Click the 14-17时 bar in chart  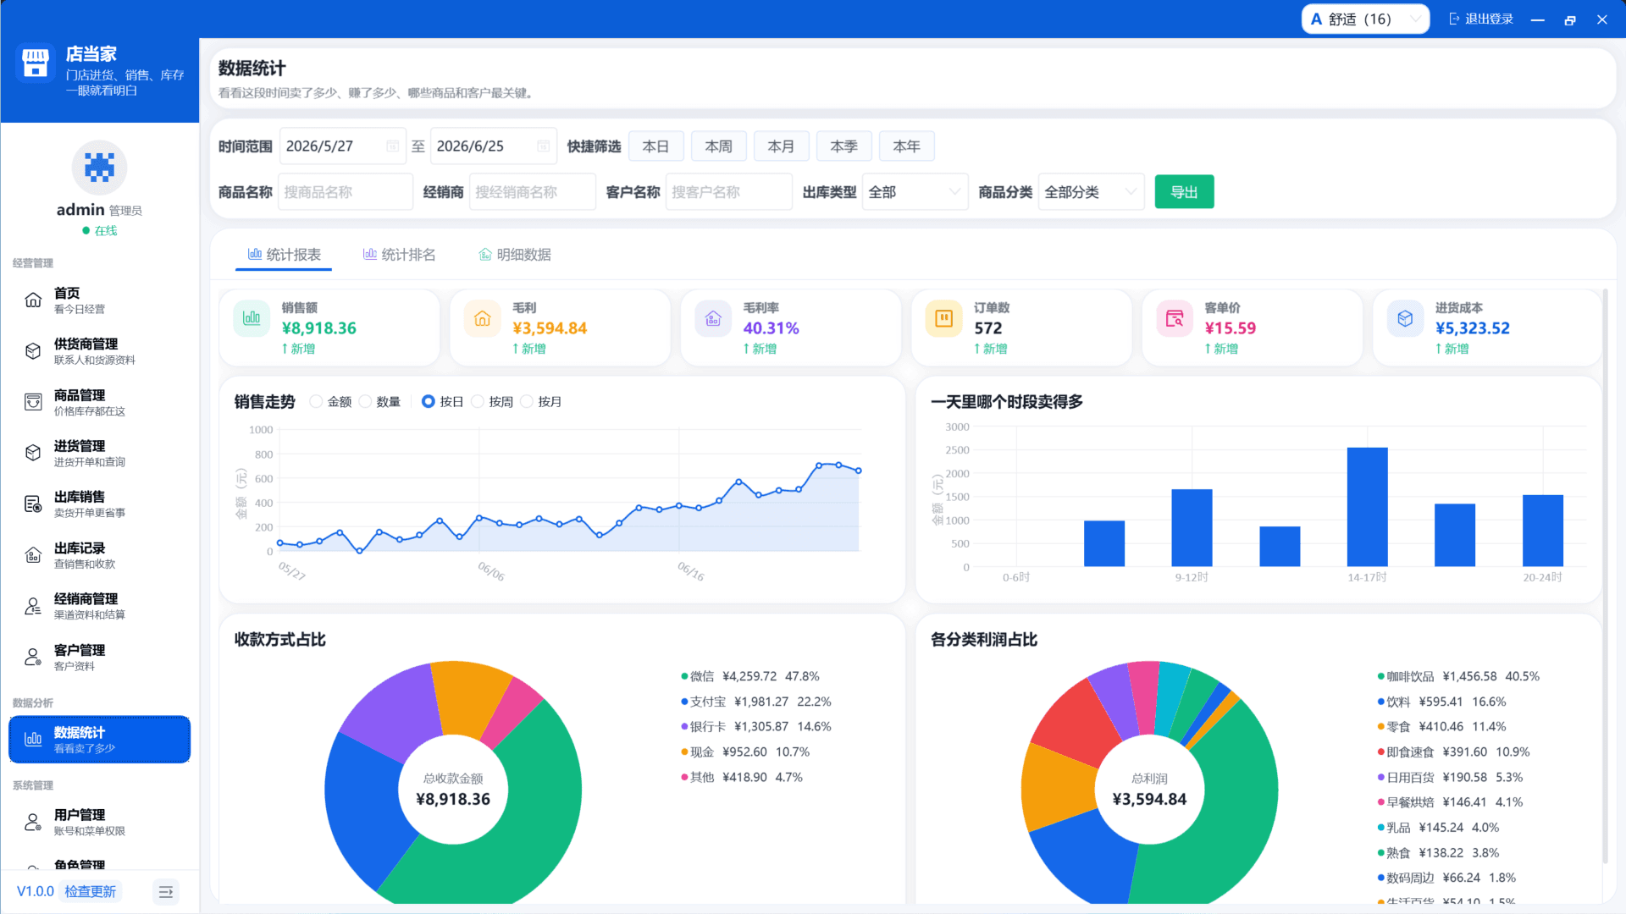(x=1367, y=507)
